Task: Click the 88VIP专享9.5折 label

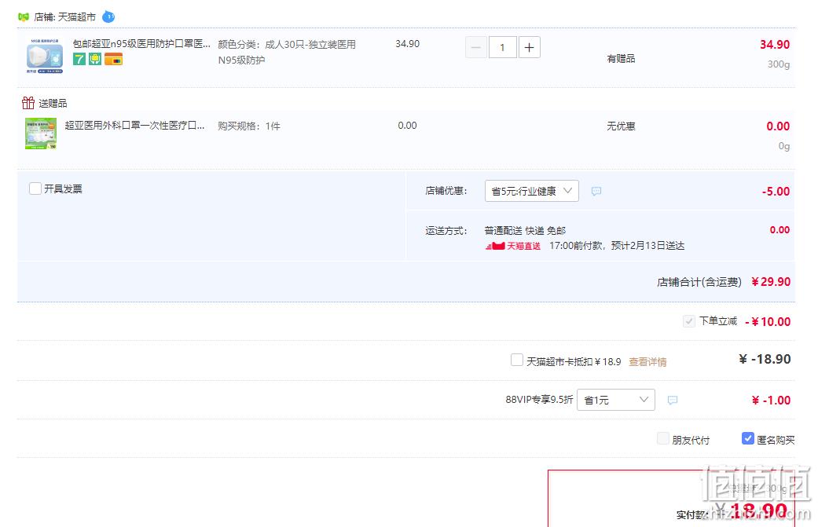Action: 539,399
